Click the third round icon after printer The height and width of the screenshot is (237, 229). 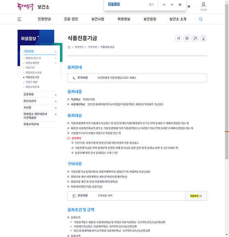[x=195, y=38]
